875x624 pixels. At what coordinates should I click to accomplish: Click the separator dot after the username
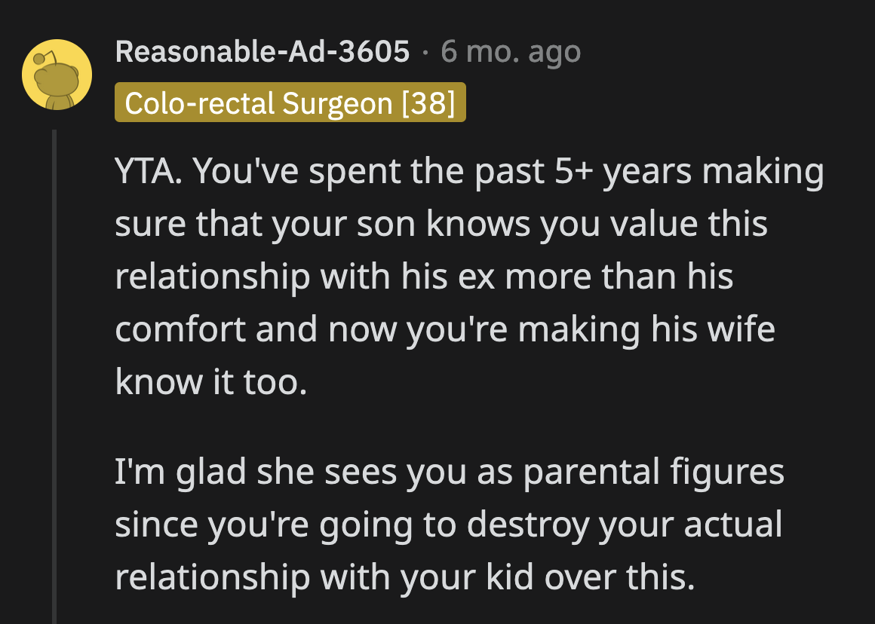coord(426,51)
